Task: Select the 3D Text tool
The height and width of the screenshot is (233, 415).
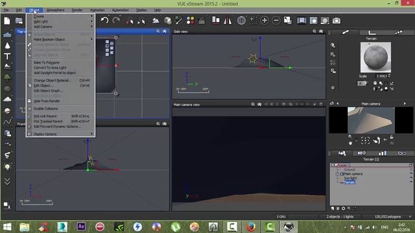Action: click(x=7, y=56)
